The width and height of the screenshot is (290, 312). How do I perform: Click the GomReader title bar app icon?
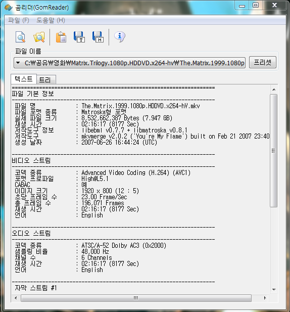[9, 8]
